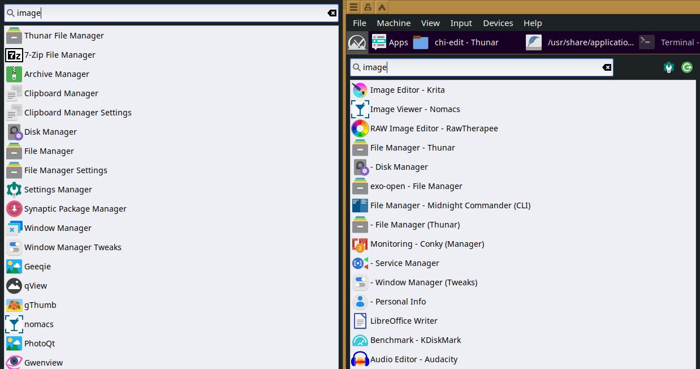Open the View menu
This screenshot has width=700, height=369.
[430, 23]
